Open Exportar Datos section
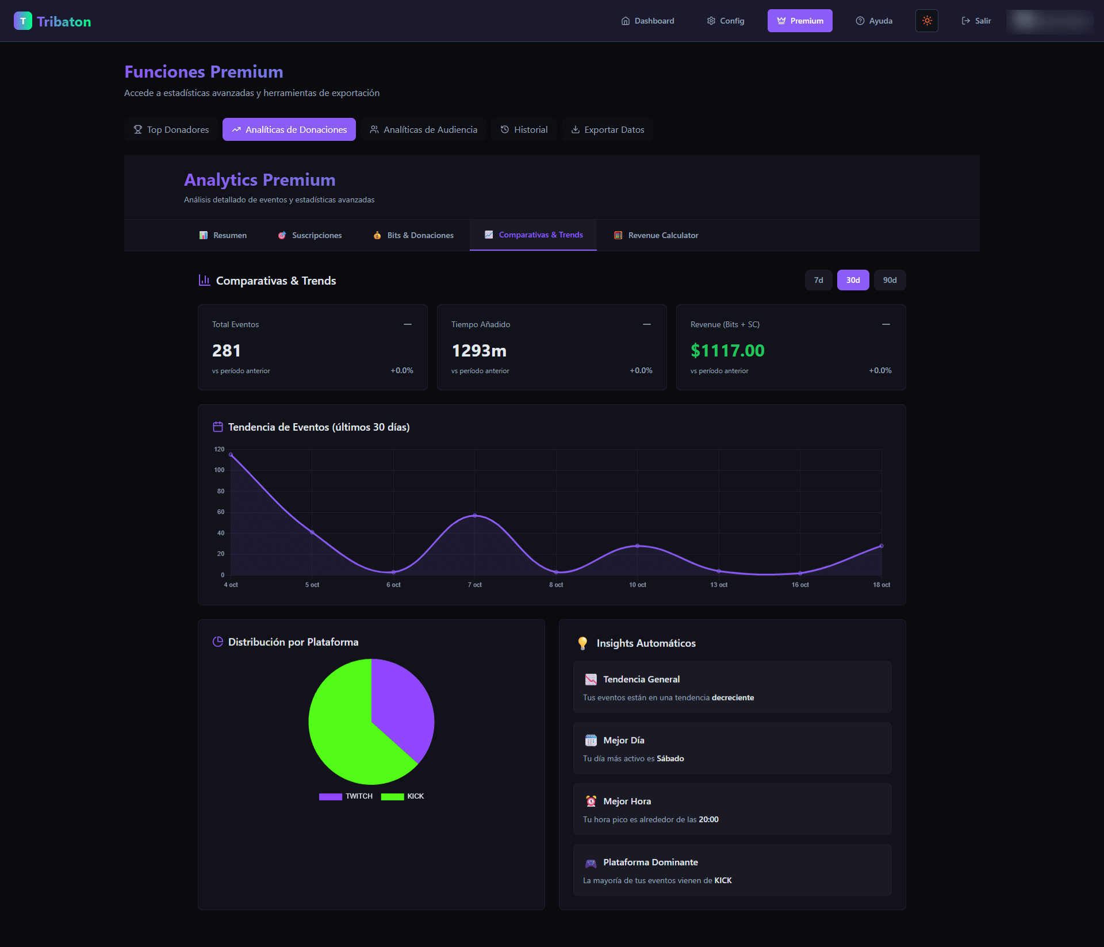 pyautogui.click(x=607, y=129)
